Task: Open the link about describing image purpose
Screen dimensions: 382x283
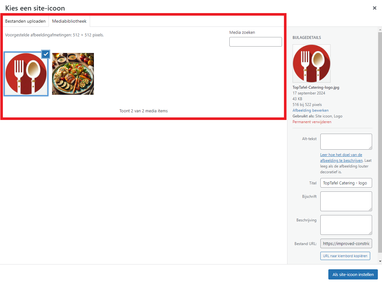Action: tap(341, 158)
